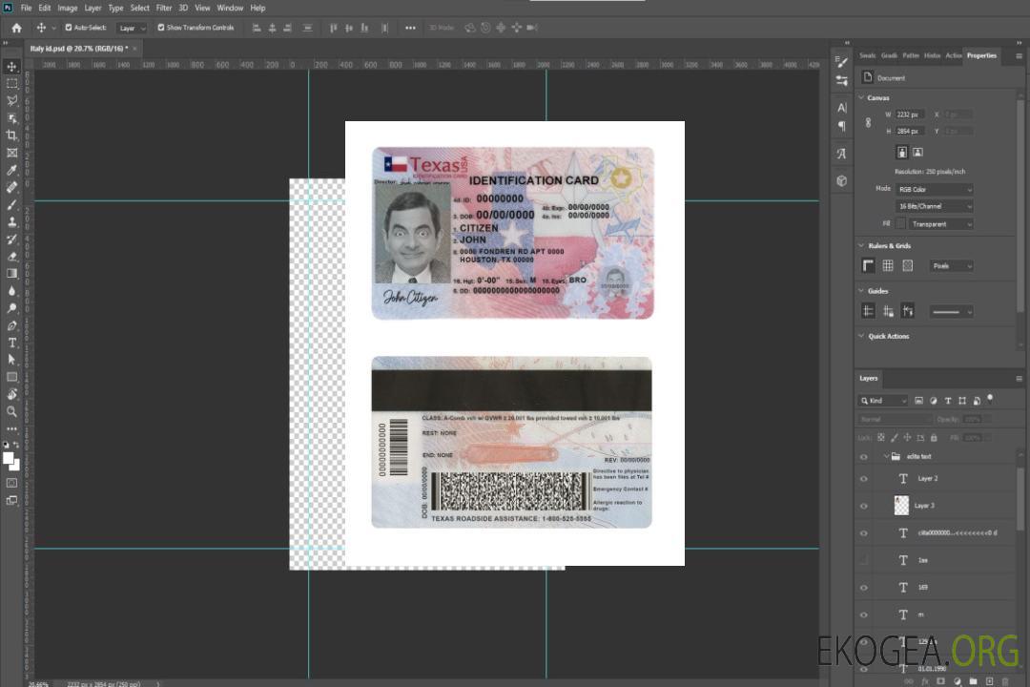
Task: Open the 16 Bits/Channel dropdown
Action: pyautogui.click(x=934, y=206)
